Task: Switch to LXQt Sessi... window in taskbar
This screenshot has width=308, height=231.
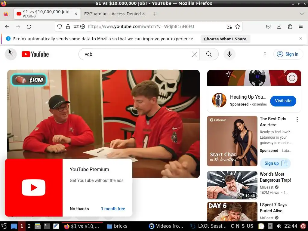Action: pos(209,226)
